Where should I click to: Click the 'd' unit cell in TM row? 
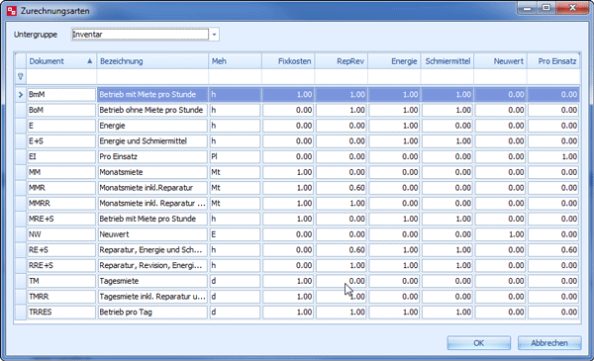[235, 281]
